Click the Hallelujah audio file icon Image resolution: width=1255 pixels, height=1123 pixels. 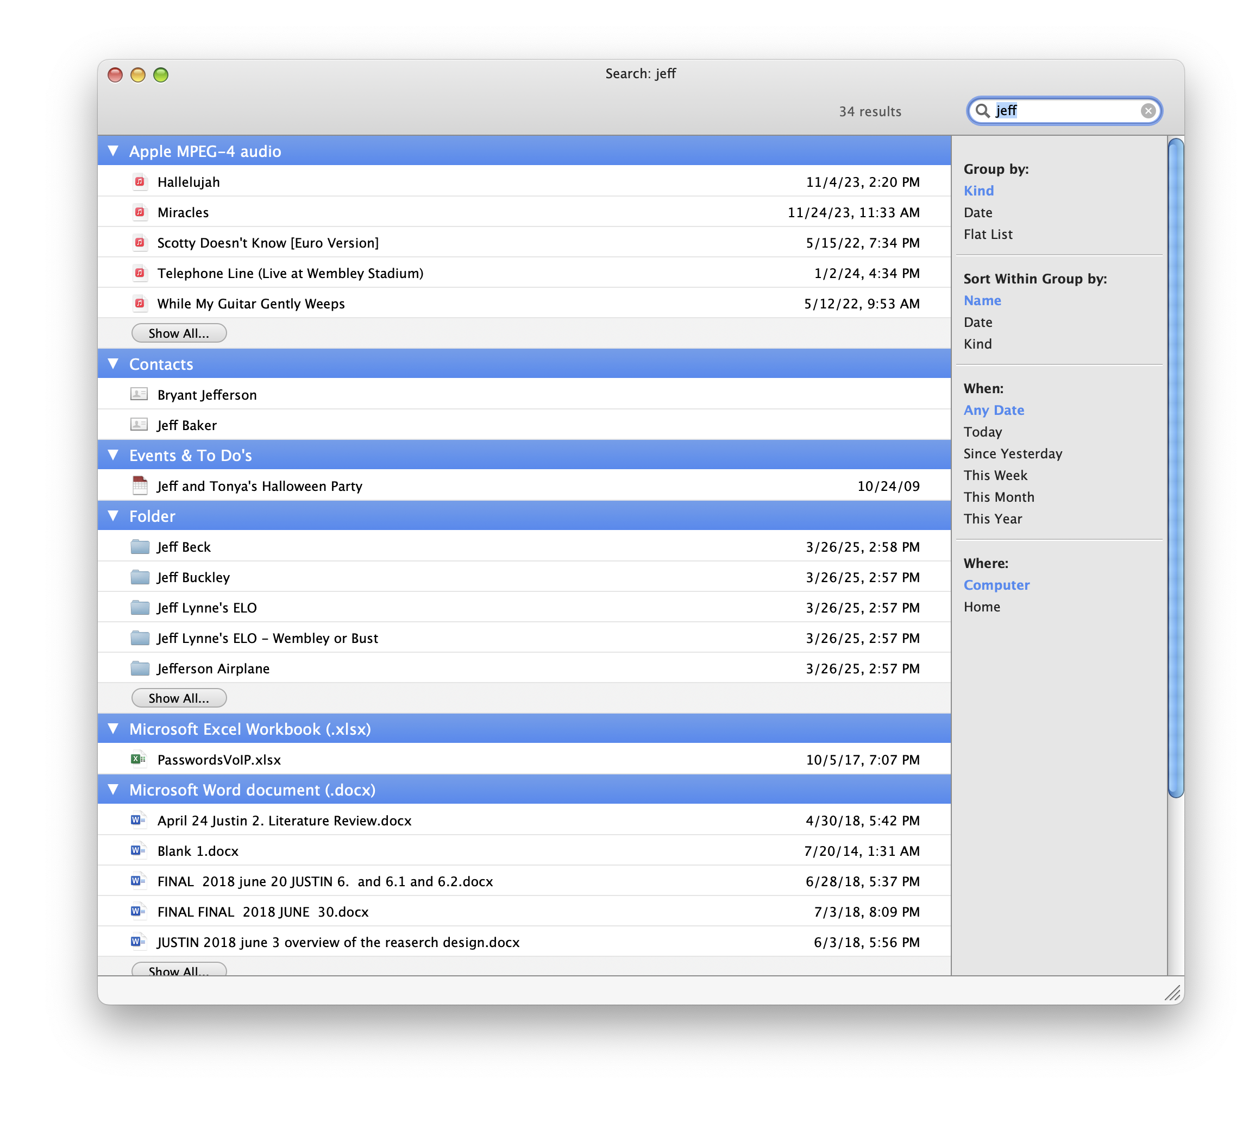[140, 182]
